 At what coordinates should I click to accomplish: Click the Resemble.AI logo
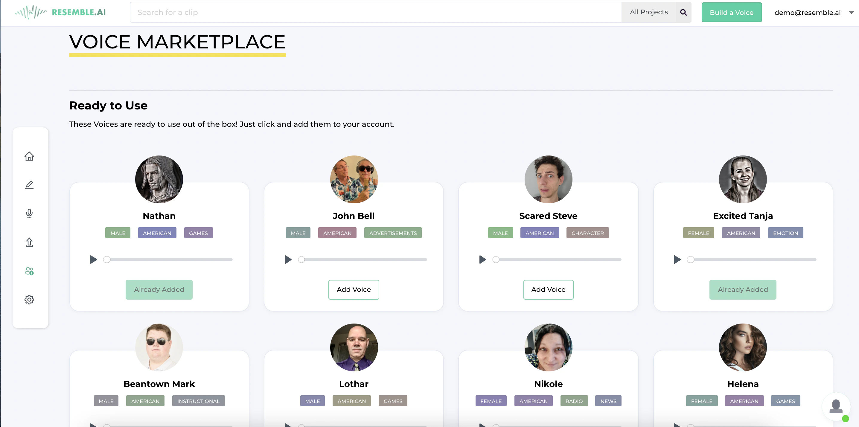60,12
